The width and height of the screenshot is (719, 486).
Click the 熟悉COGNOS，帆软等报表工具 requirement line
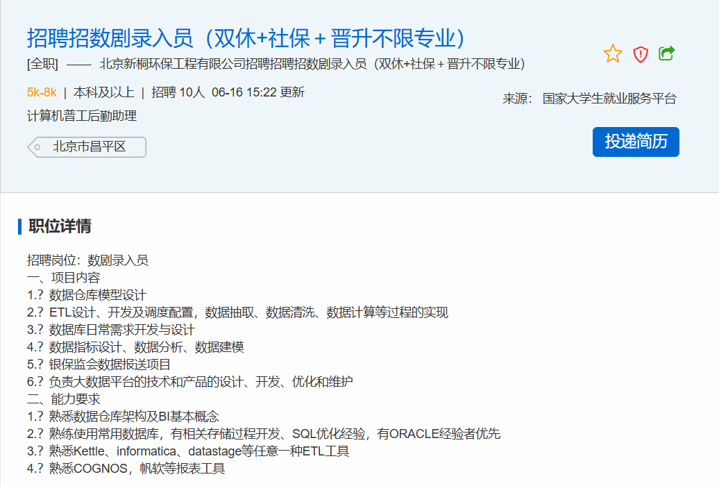click(137, 469)
